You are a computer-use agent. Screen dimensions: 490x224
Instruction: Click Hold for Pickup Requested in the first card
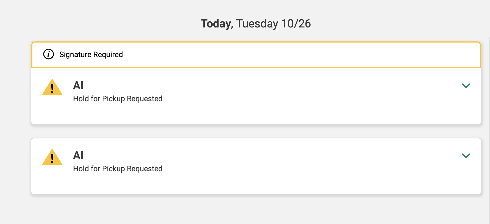118,99
